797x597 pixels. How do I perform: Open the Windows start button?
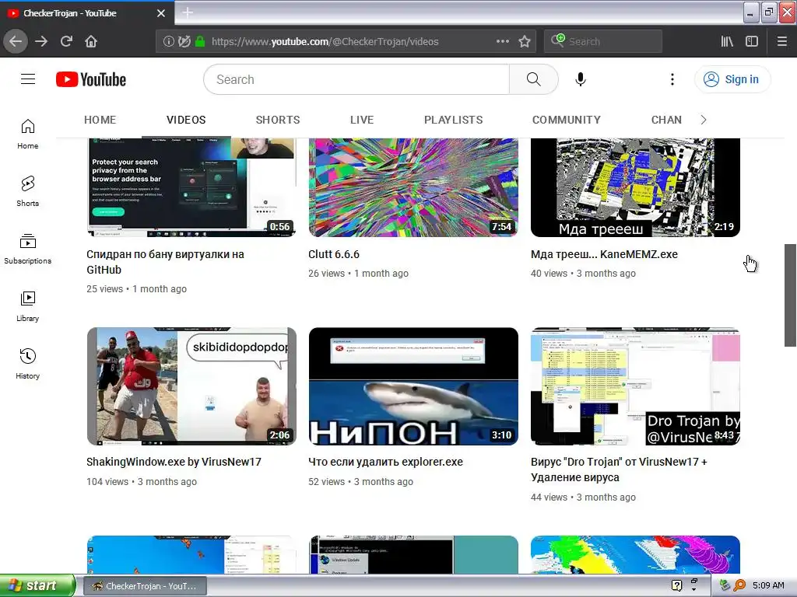coord(37,585)
